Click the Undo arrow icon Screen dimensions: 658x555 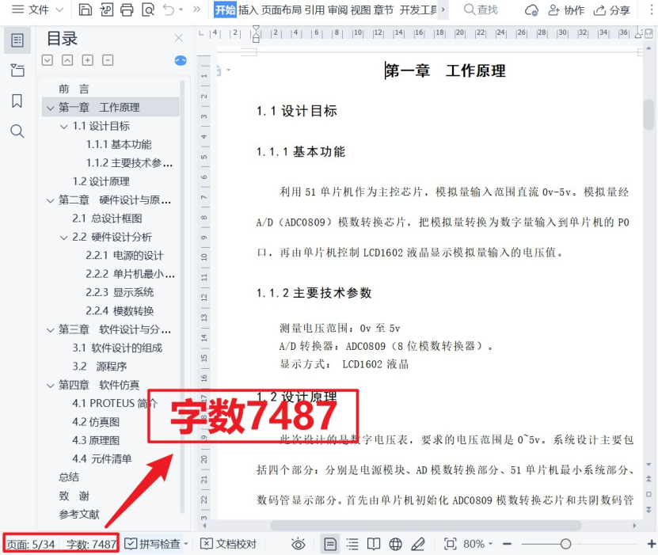point(169,10)
